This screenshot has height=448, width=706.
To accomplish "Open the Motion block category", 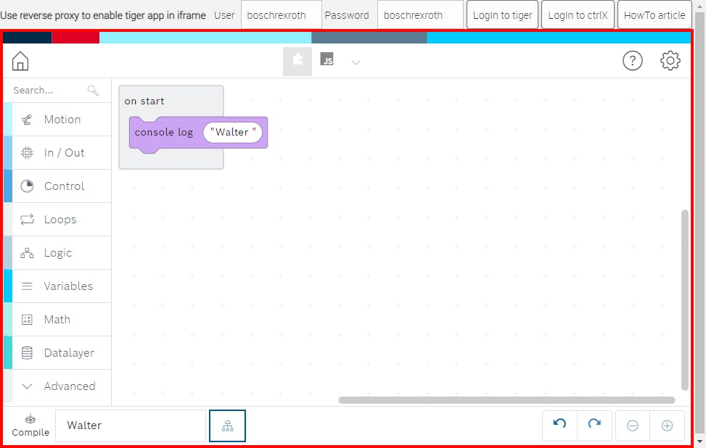I will tap(57, 120).
